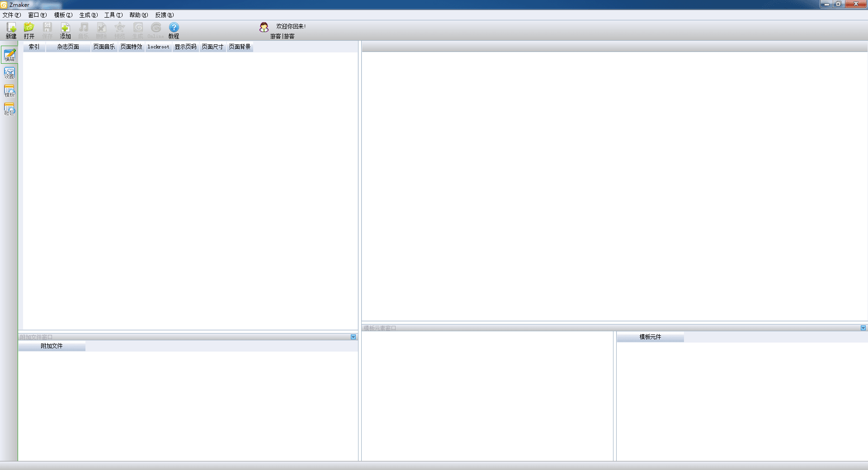Close the Zmaker window
This screenshot has width=868, height=470.
click(x=855, y=4)
